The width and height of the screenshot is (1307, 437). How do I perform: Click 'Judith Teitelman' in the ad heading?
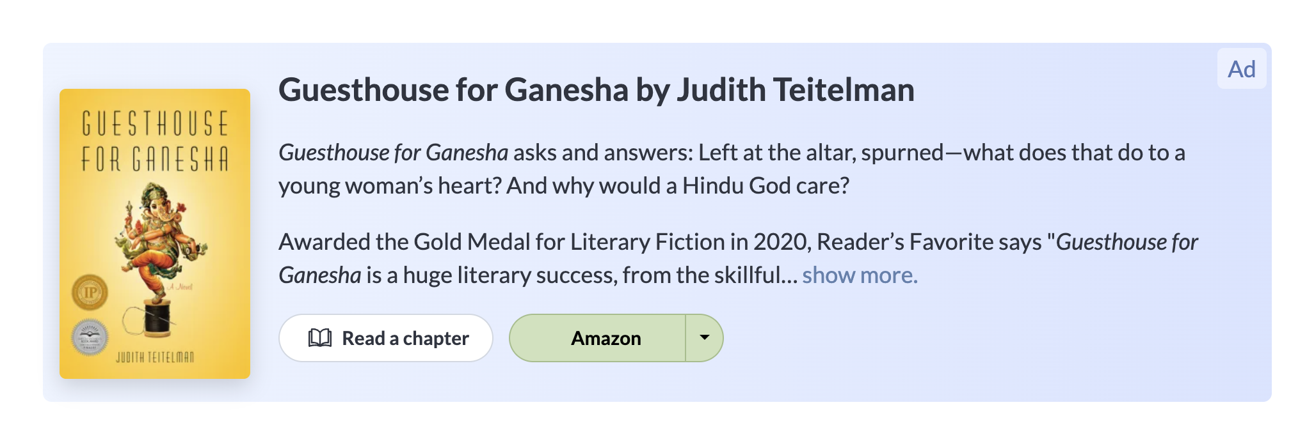[x=796, y=89]
